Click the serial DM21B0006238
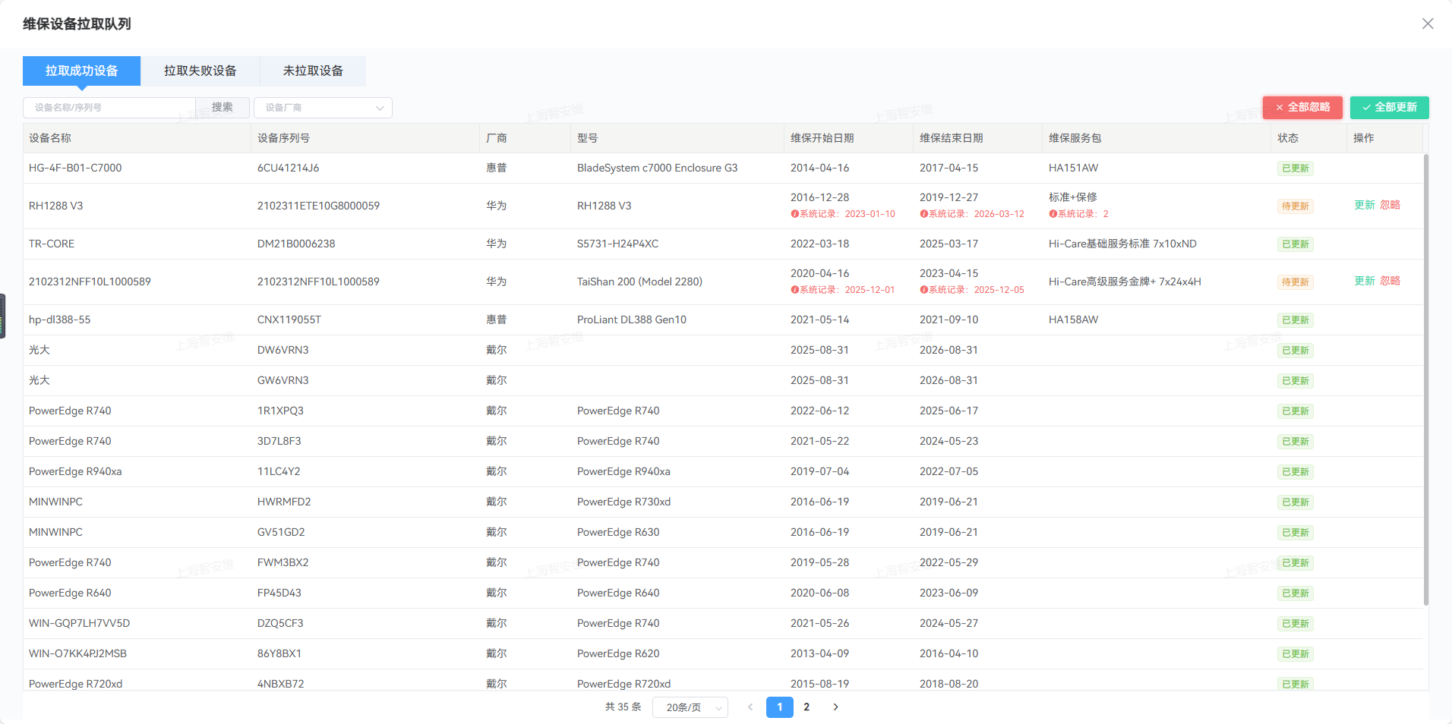Viewport: 1452px width, 724px height. (296, 244)
